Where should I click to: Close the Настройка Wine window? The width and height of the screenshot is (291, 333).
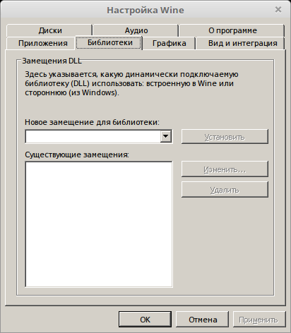278,10
